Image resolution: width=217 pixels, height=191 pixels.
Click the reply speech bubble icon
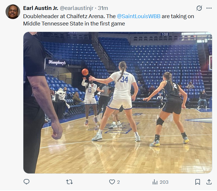tap(27, 182)
